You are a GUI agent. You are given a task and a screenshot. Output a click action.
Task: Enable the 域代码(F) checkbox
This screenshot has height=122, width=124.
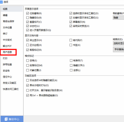click(x=71, y=40)
